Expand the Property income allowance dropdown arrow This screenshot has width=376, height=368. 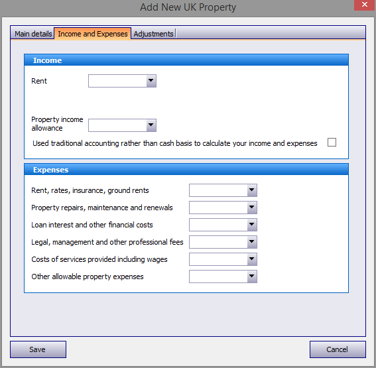click(x=151, y=125)
